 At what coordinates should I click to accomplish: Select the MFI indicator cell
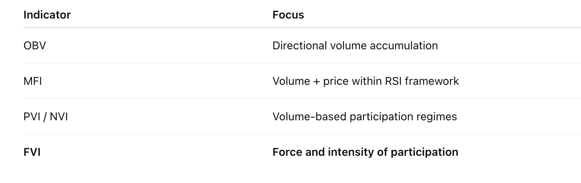coord(32,81)
